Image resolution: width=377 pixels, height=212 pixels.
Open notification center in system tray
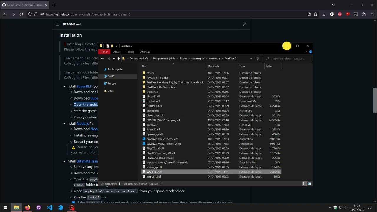[x=370, y=208]
